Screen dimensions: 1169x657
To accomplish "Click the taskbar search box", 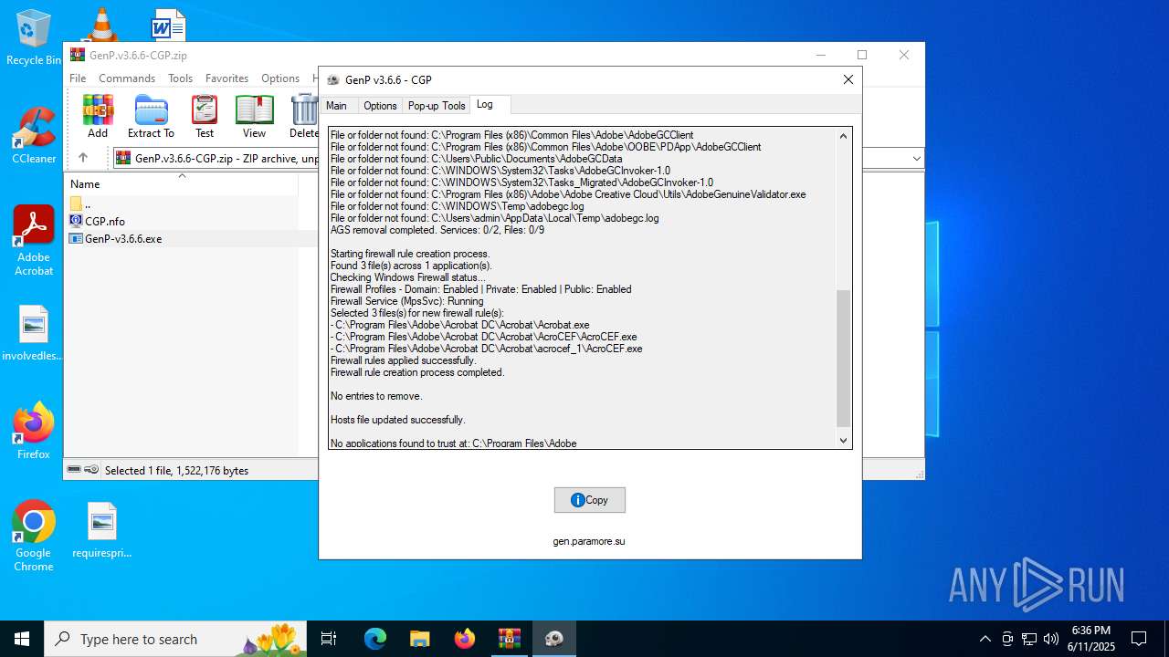I will pyautogui.click(x=176, y=639).
